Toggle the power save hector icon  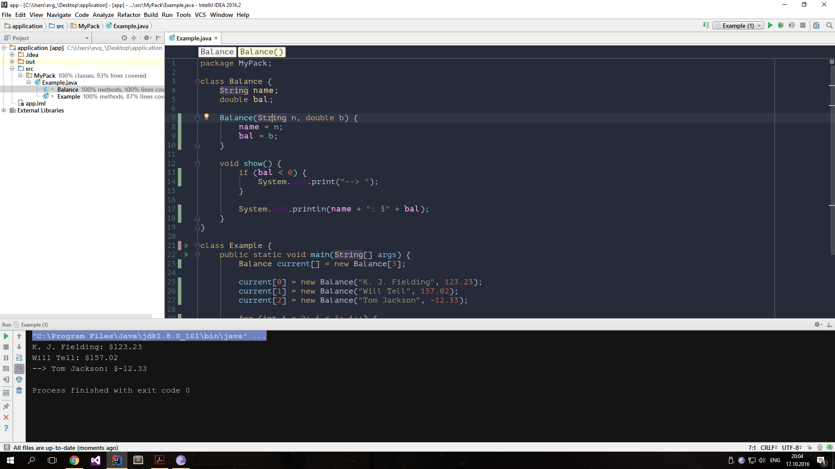click(x=820, y=447)
